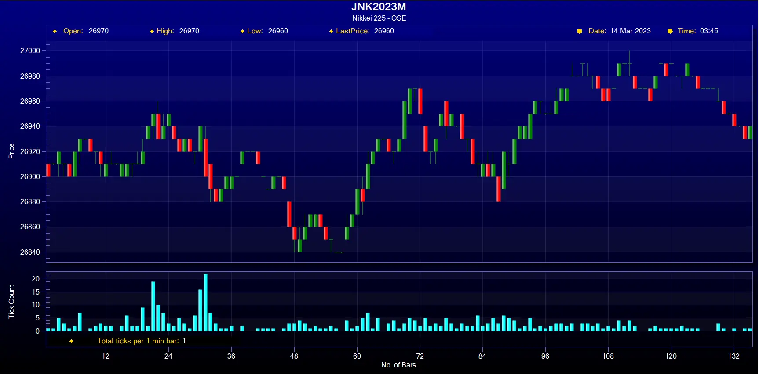Click the 26880 price axis label
This screenshot has height=374, width=759.
click(x=30, y=201)
